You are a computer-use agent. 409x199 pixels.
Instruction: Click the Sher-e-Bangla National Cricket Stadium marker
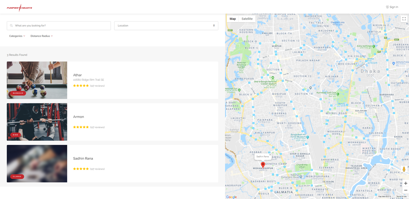click(x=273, y=78)
